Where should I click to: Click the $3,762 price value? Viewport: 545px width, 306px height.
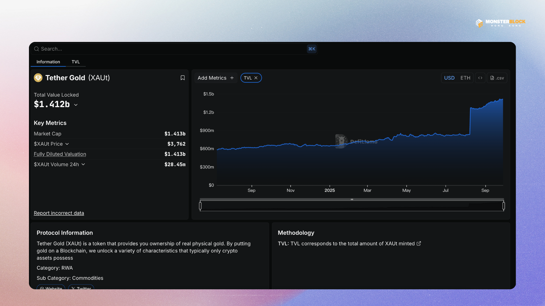click(176, 144)
